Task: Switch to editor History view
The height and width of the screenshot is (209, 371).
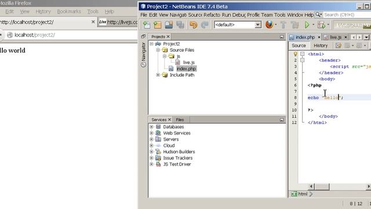Action: click(321, 45)
